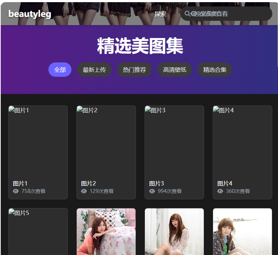Click broken image icon on 图片4 card
Viewport: 278px width, 255px height.
(x=216, y=109)
